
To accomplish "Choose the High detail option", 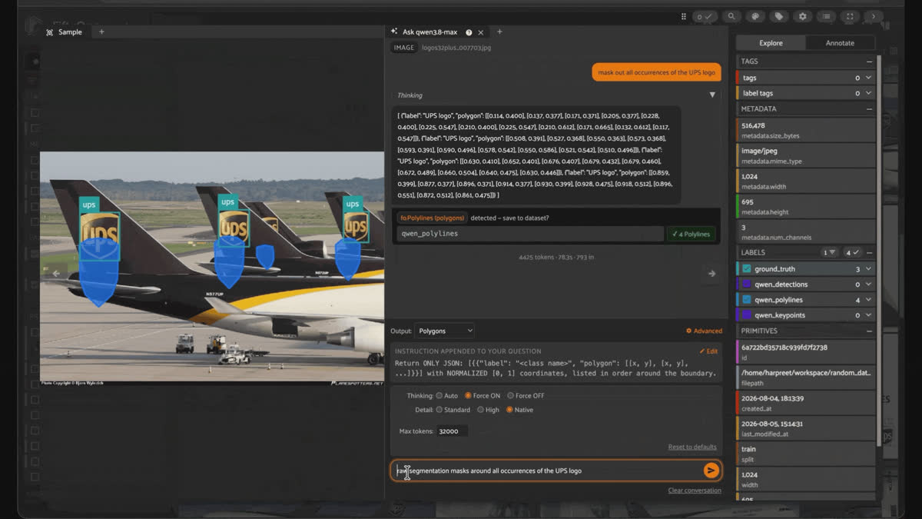I will click(488, 410).
